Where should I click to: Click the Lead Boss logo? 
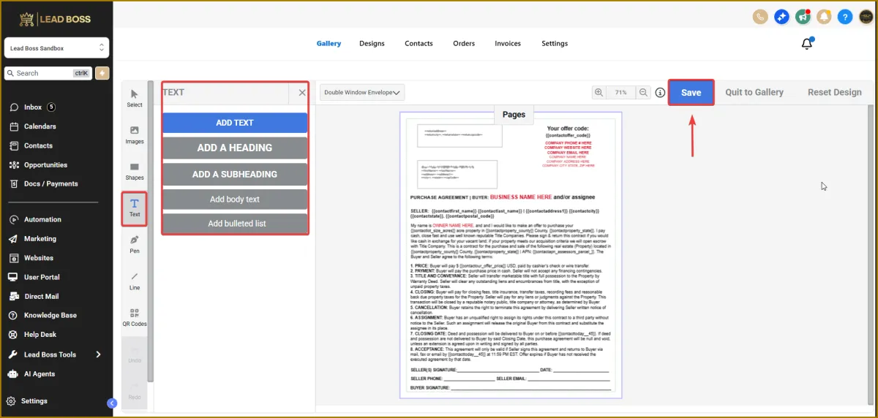pyautogui.click(x=55, y=18)
